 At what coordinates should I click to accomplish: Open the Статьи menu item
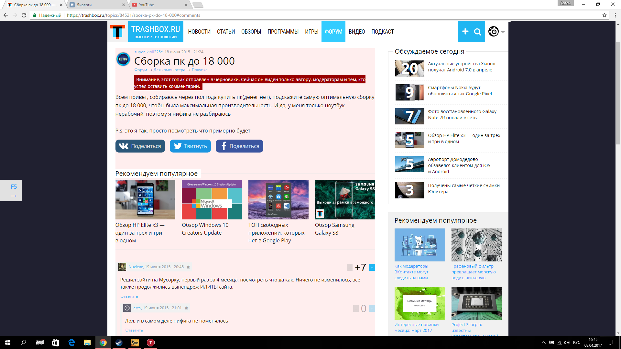click(226, 32)
